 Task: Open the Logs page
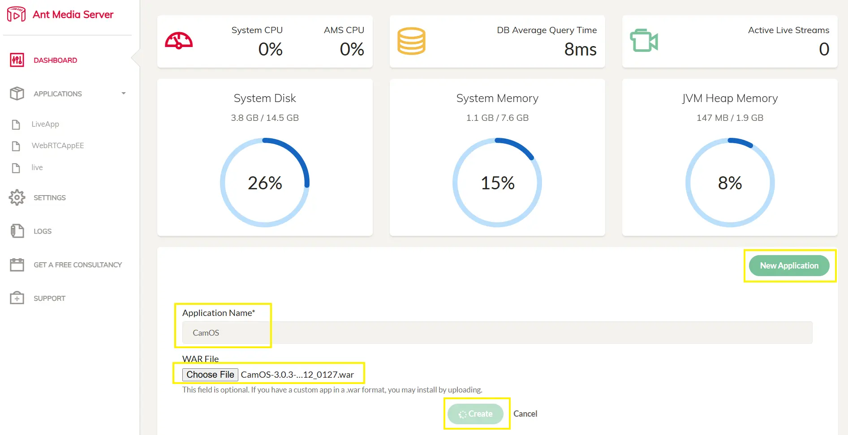(x=43, y=231)
